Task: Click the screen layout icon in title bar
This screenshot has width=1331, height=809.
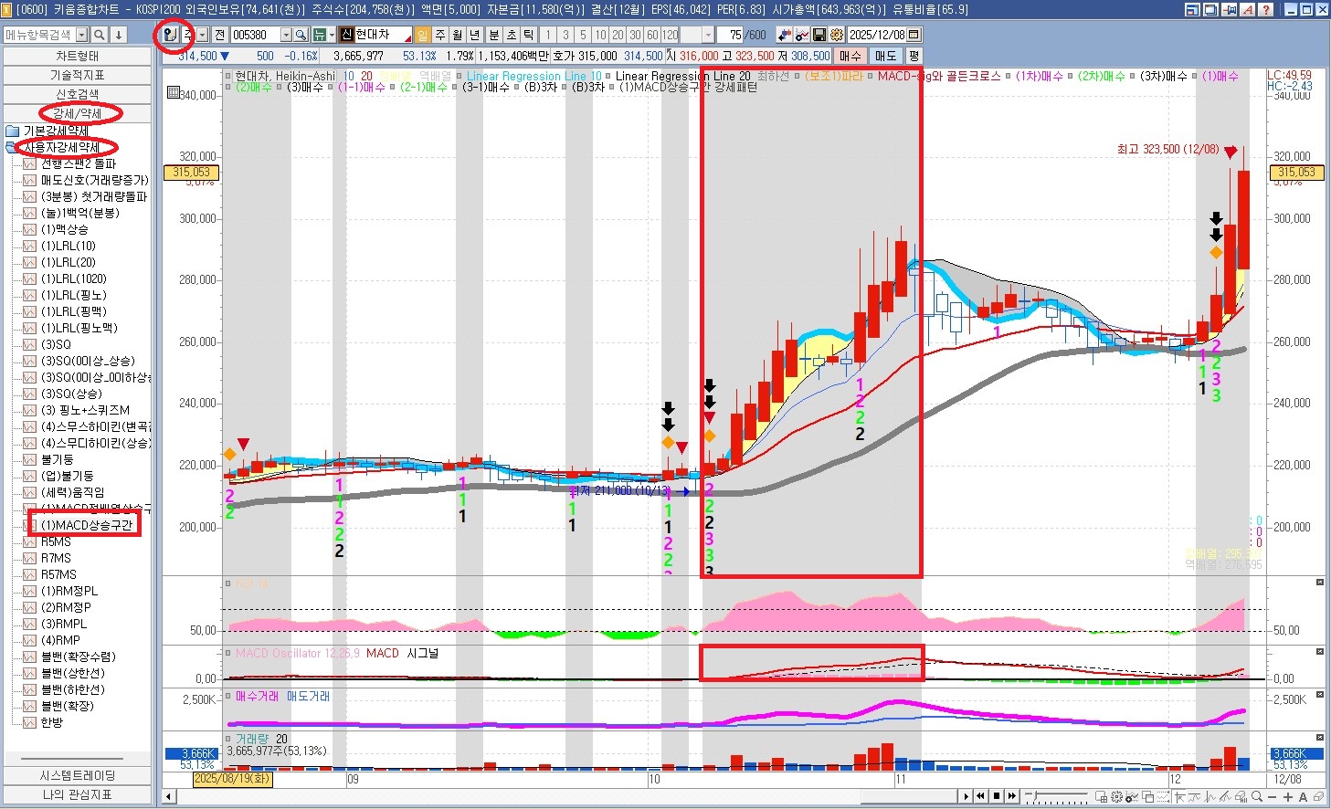Action: pos(1192,9)
